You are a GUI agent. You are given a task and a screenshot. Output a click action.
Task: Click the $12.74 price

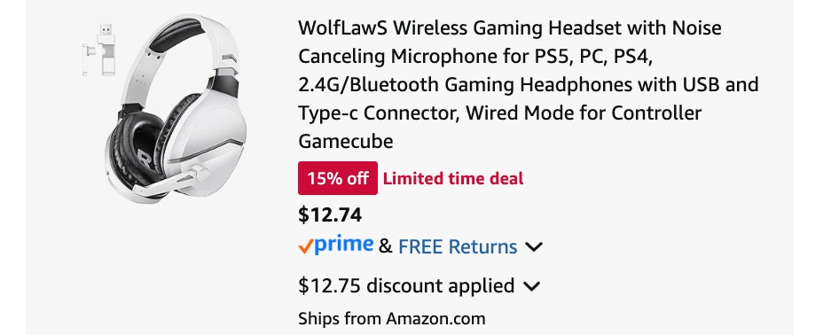pos(330,214)
